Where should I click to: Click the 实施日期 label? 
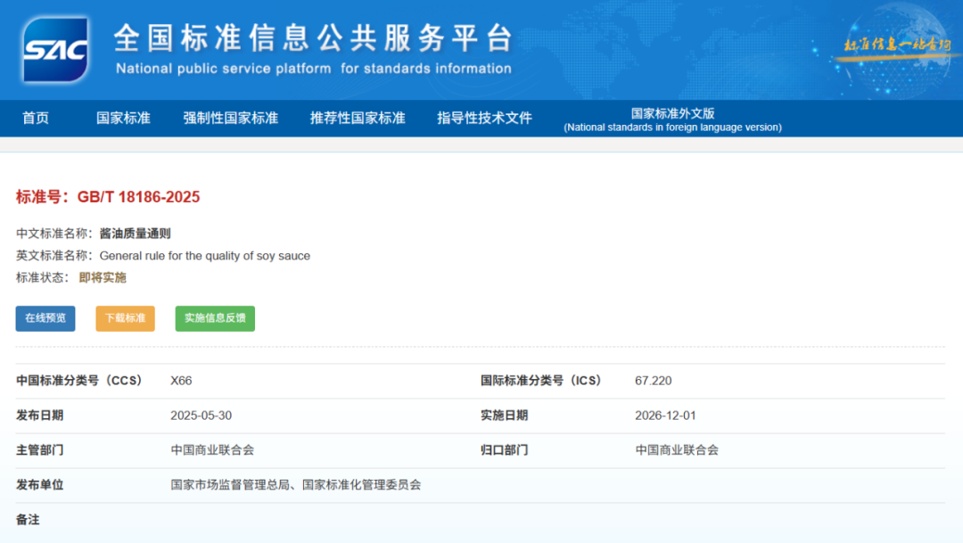pos(504,415)
